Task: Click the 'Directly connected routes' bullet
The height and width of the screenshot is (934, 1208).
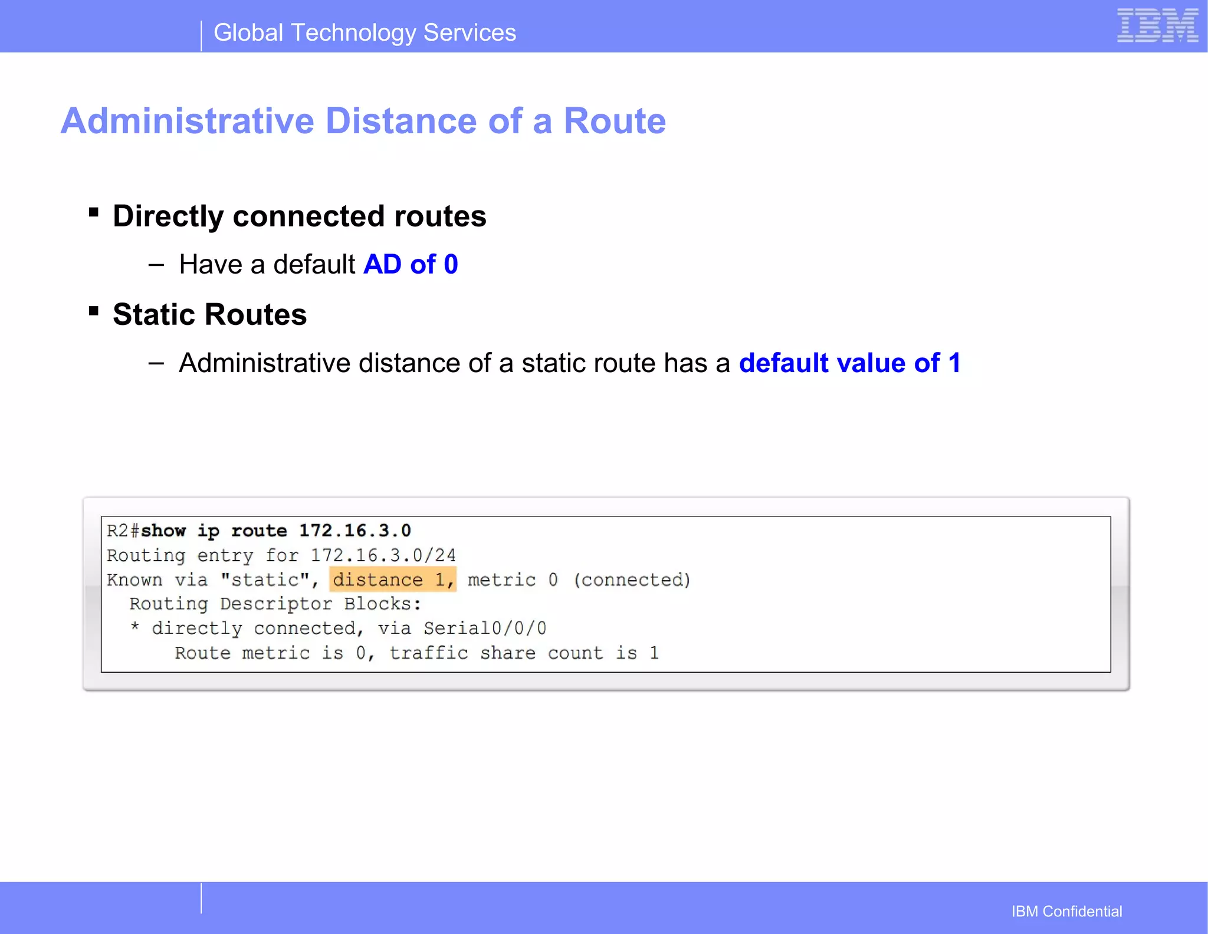Action: [x=300, y=216]
